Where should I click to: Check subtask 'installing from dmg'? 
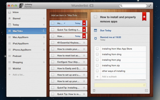[x=97, y=54]
